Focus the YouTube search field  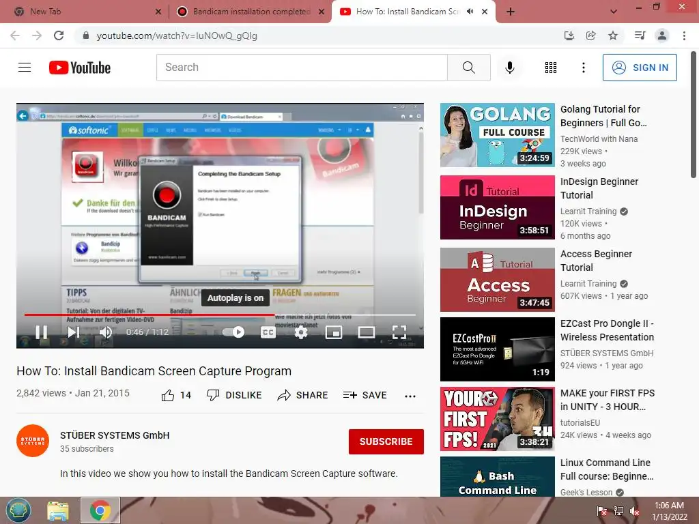[x=302, y=68]
